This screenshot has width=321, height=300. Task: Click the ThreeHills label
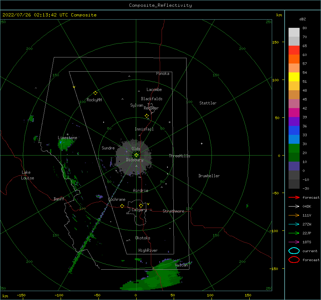(179, 156)
